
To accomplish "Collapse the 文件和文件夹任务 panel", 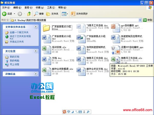I will [36, 27].
